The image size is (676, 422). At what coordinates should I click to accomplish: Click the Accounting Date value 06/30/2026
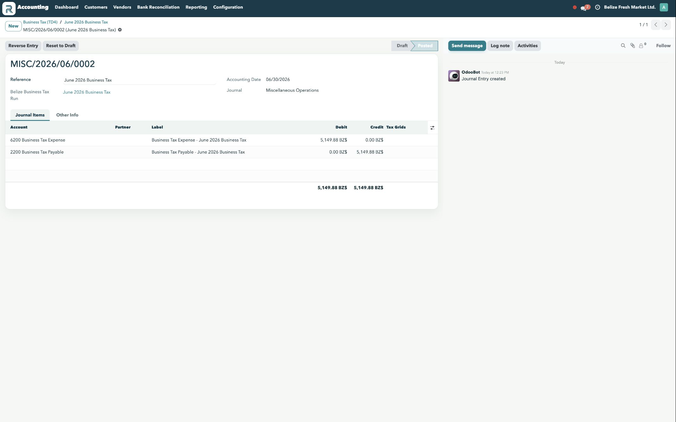[278, 80]
